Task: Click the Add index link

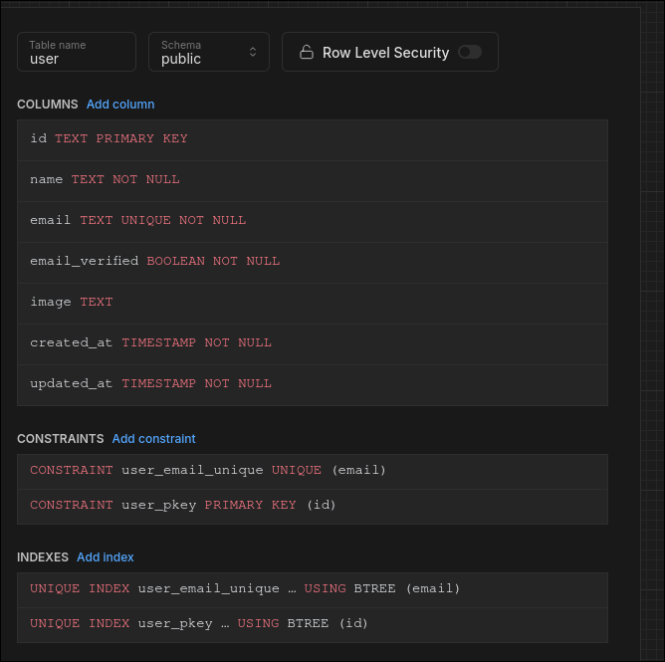Action: pyautogui.click(x=106, y=557)
